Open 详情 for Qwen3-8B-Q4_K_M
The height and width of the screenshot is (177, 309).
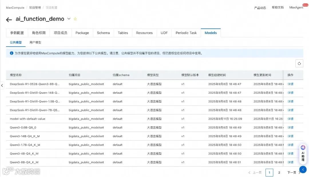click(290, 162)
